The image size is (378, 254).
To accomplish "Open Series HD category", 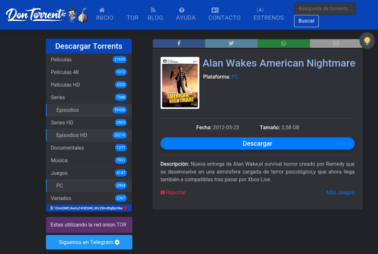I will point(89,122).
